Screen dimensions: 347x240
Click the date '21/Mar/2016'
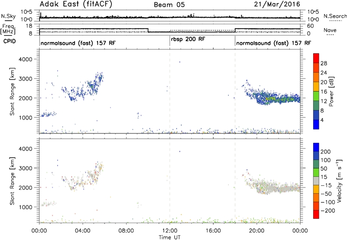click(277, 4)
